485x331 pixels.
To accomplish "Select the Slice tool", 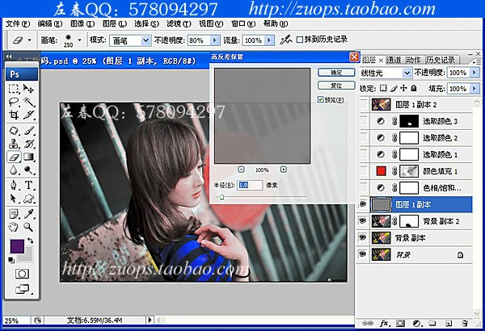I will [x=29, y=115].
